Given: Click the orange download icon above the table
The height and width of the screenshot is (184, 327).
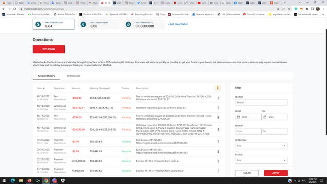Looking at the screenshot, I should coord(218,88).
